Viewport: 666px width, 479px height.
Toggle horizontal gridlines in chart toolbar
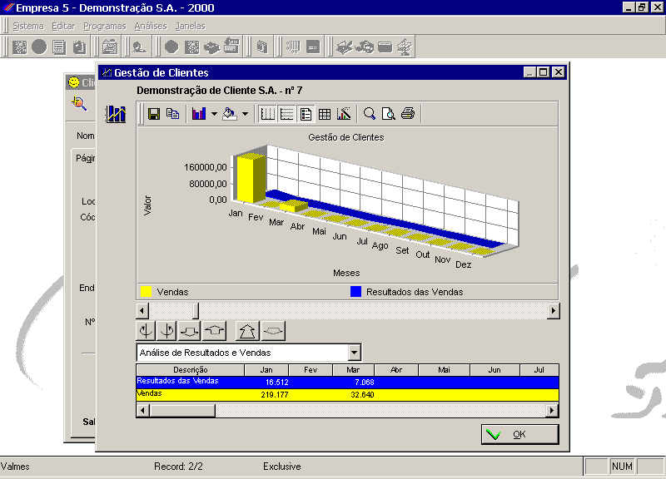click(286, 114)
